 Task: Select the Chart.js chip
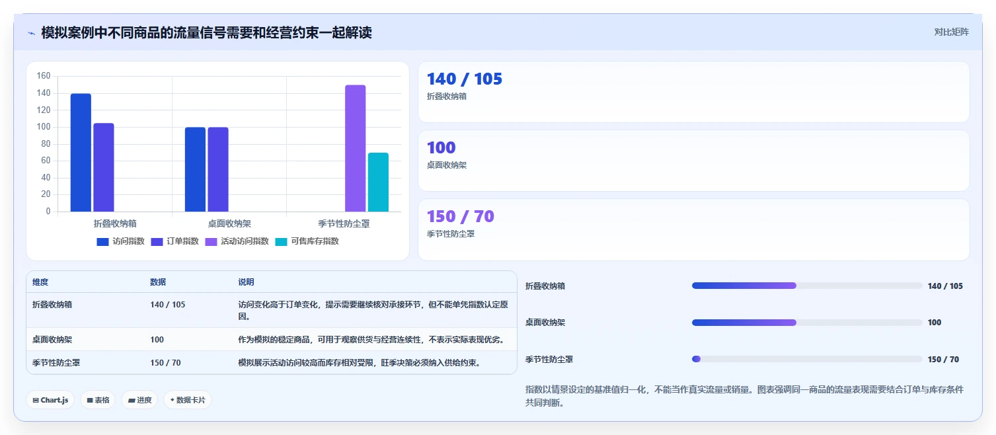50,400
